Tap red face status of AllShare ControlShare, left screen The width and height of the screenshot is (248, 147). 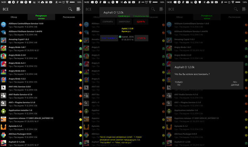[81, 25]
